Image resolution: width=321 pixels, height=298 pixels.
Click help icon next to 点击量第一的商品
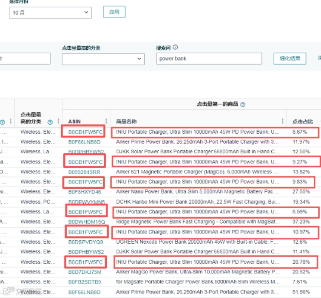pos(243,105)
